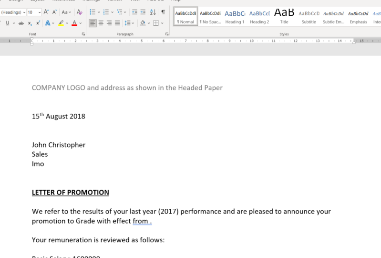Align text right

coord(109,23)
